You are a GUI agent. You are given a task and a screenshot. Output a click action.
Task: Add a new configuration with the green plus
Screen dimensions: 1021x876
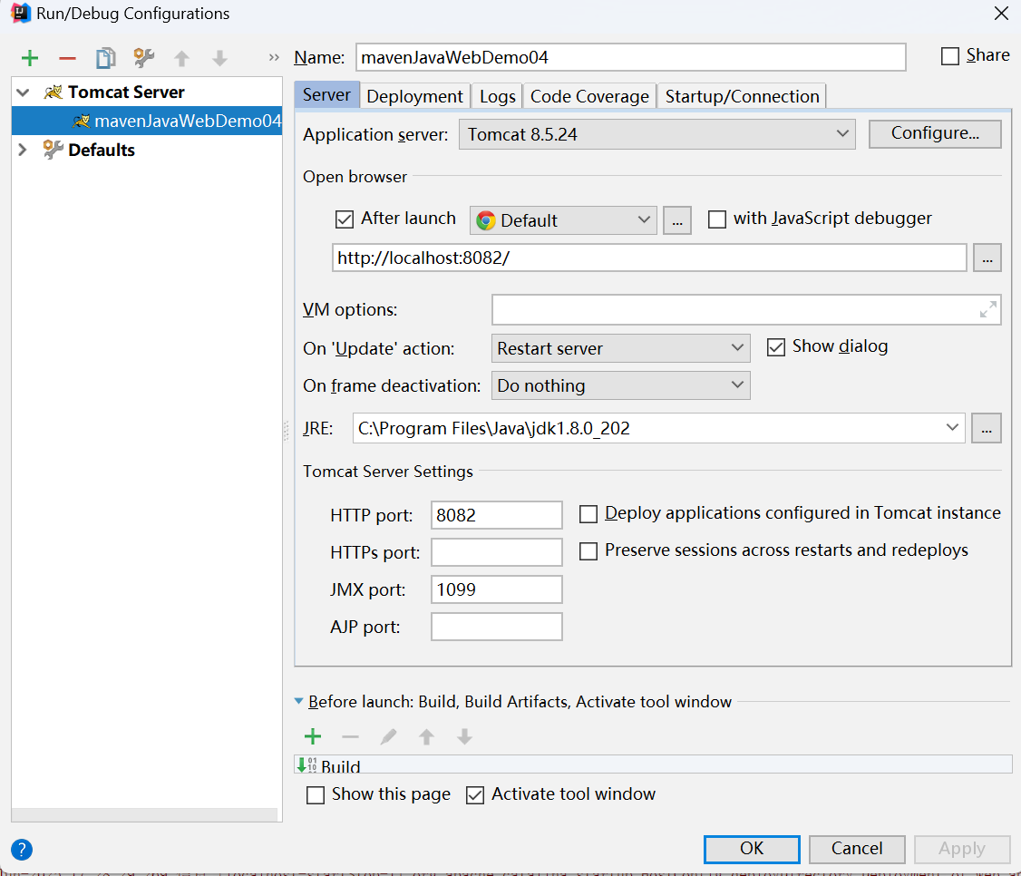(x=30, y=59)
